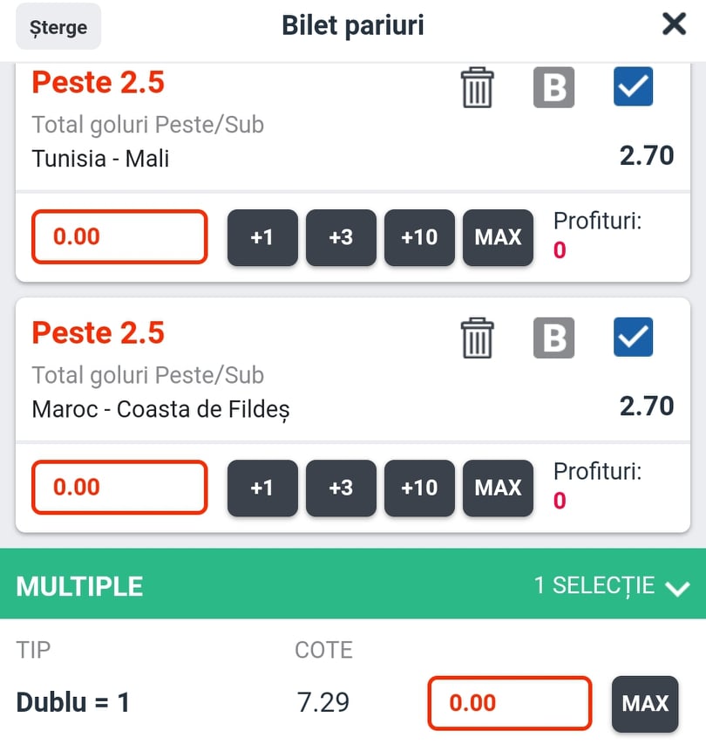
Task: Uncheck the Maroc - Coasta de Fildeș checkbox
Action: pyautogui.click(x=633, y=337)
